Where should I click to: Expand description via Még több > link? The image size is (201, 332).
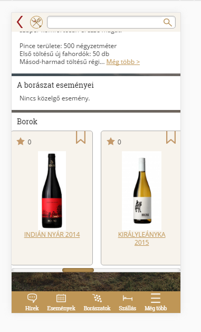[x=123, y=62]
